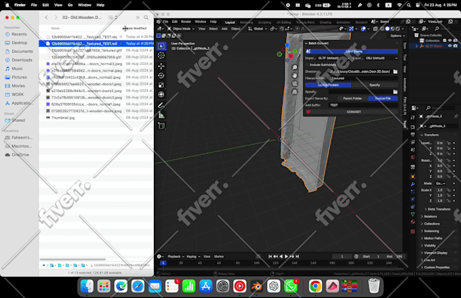This screenshot has width=461, height=298.
Task: Click the Finder search magnifier
Action: pyautogui.click(x=146, y=18)
